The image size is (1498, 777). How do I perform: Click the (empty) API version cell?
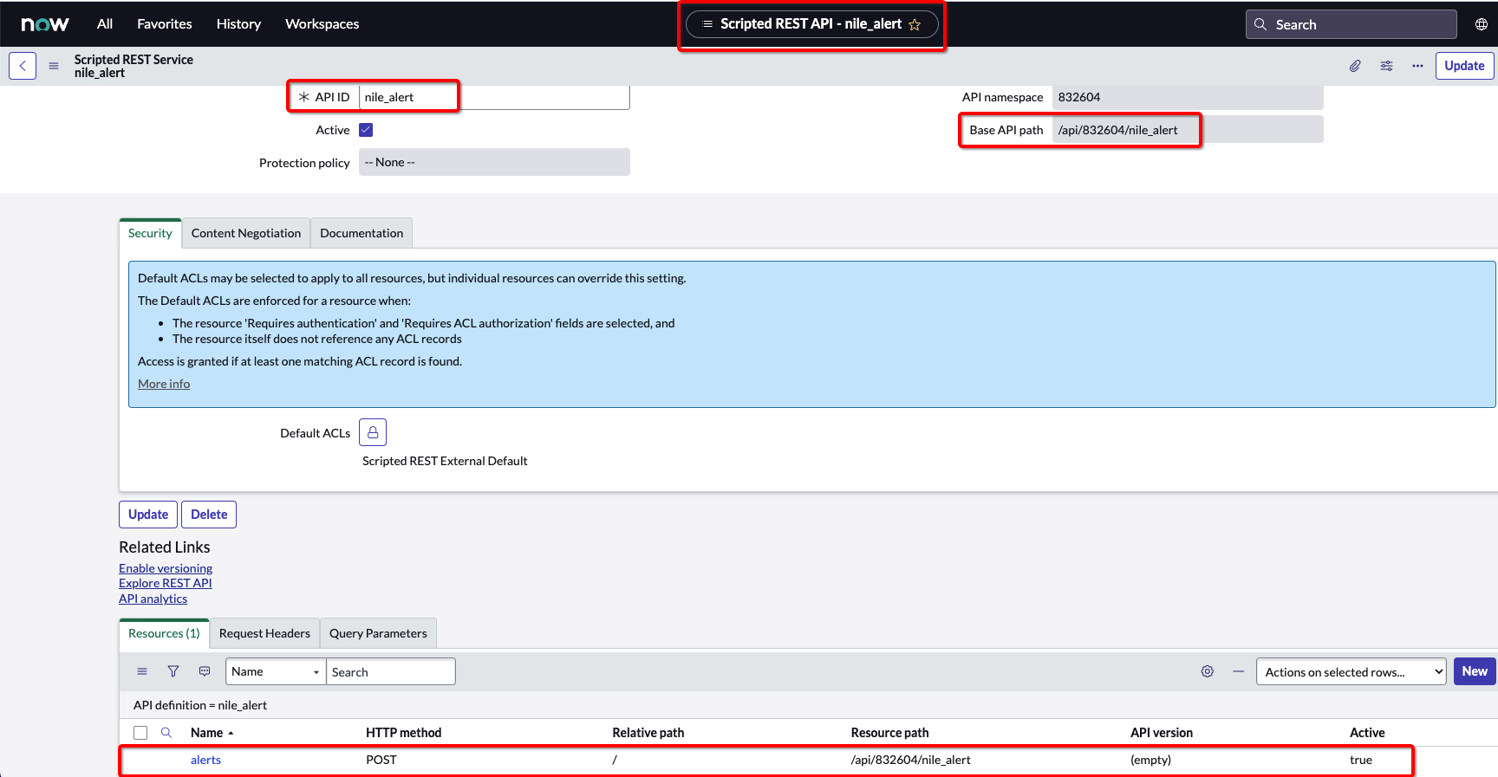coord(1150,760)
